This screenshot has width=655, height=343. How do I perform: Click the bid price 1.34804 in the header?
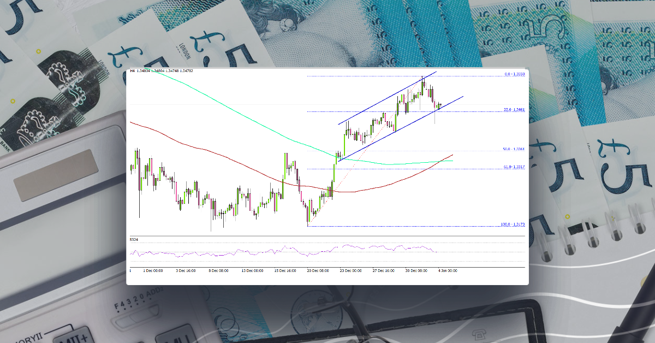pos(144,72)
